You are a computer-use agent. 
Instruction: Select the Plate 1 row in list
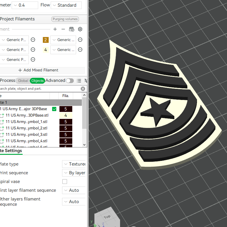coord(41,103)
